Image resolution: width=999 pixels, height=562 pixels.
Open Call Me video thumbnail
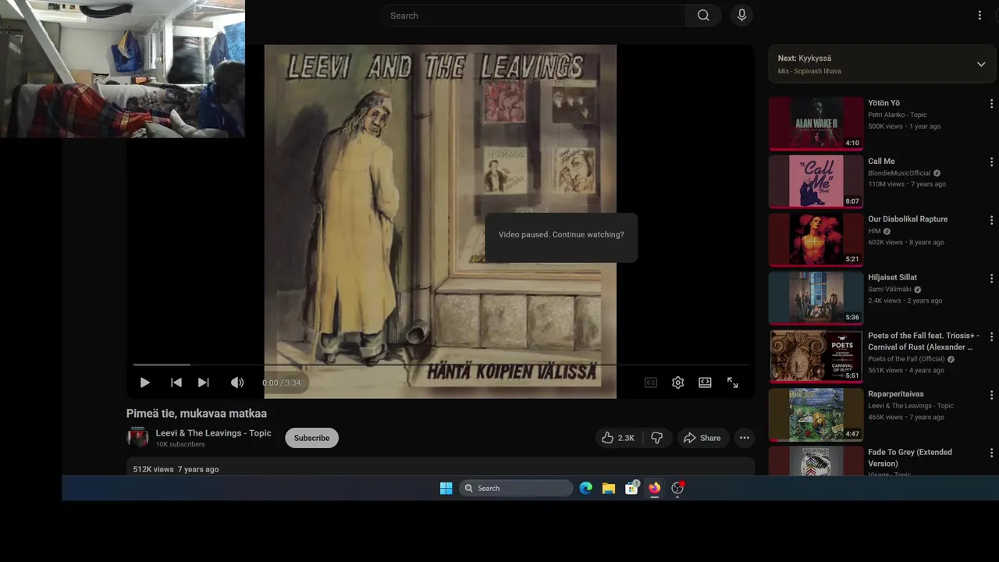(x=816, y=181)
